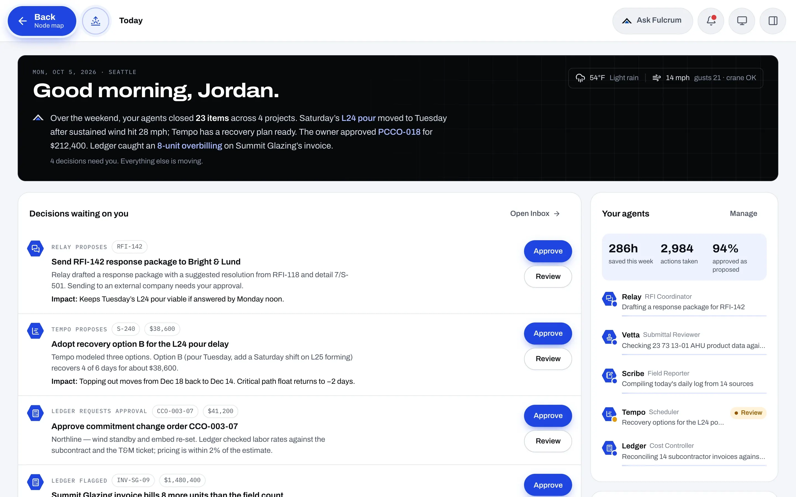796x497 pixels.
Task: Click the RFI-142 tag chip
Action: [x=130, y=247]
